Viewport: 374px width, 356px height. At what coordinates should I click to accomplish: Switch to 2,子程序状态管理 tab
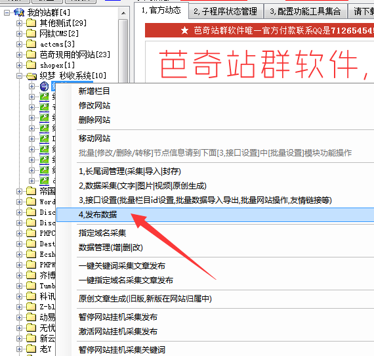pyautogui.click(x=226, y=11)
